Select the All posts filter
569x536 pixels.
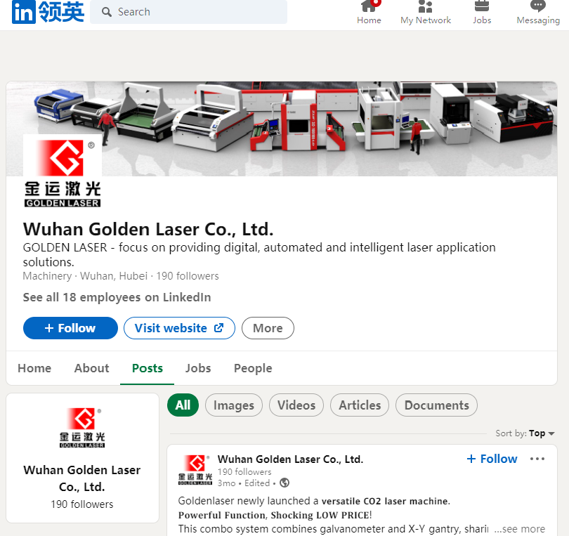tap(183, 405)
